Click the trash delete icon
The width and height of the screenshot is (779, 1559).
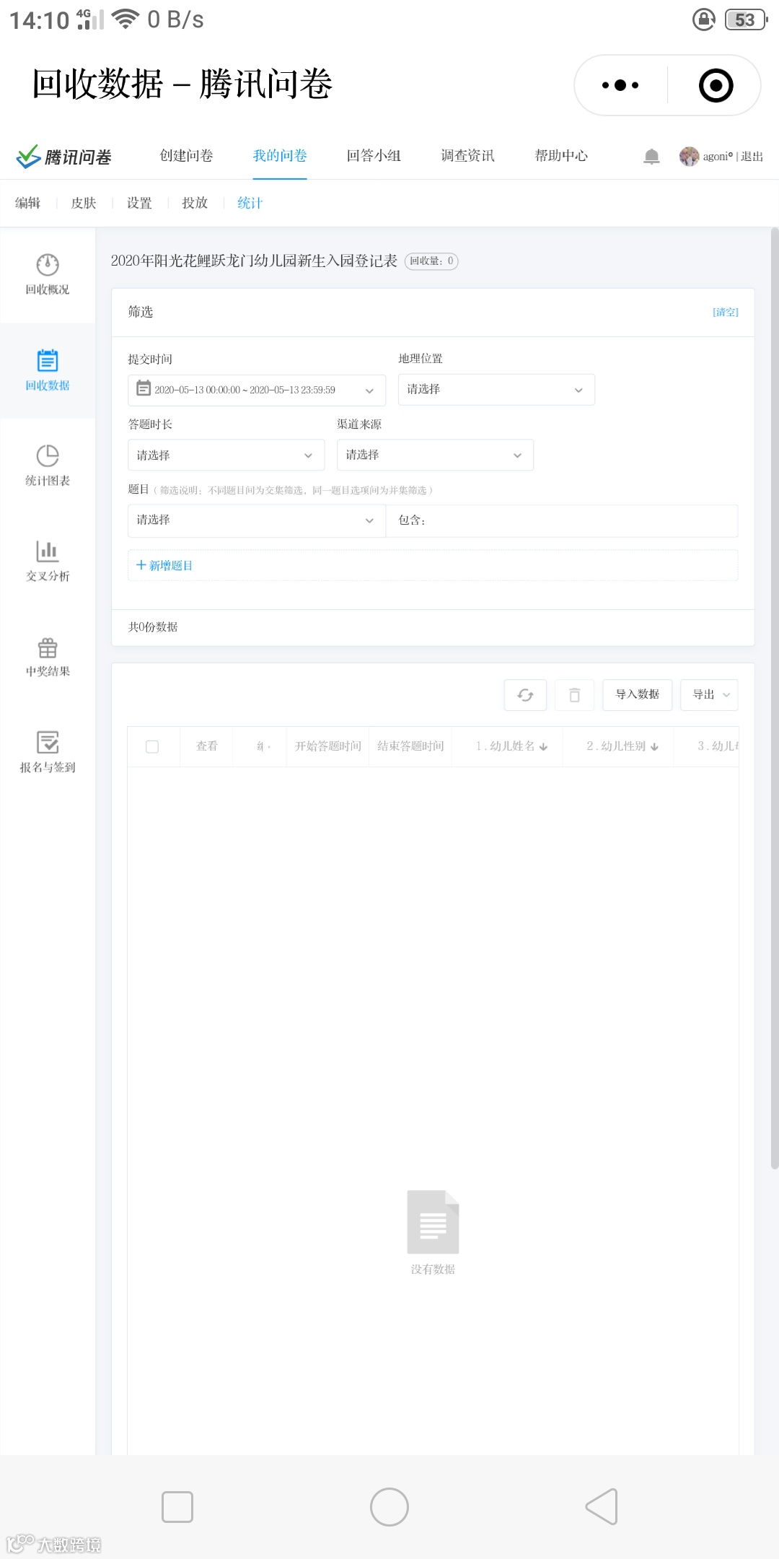click(574, 695)
